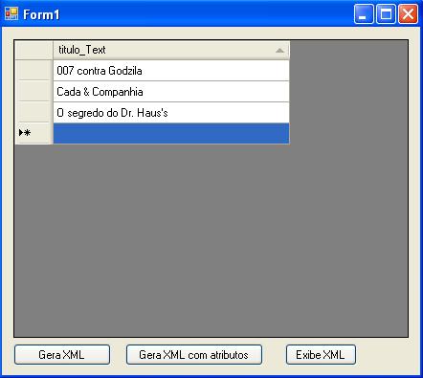The width and height of the screenshot is (423, 378).
Task: Open the Form1 window icon menu
Action: click(11, 13)
